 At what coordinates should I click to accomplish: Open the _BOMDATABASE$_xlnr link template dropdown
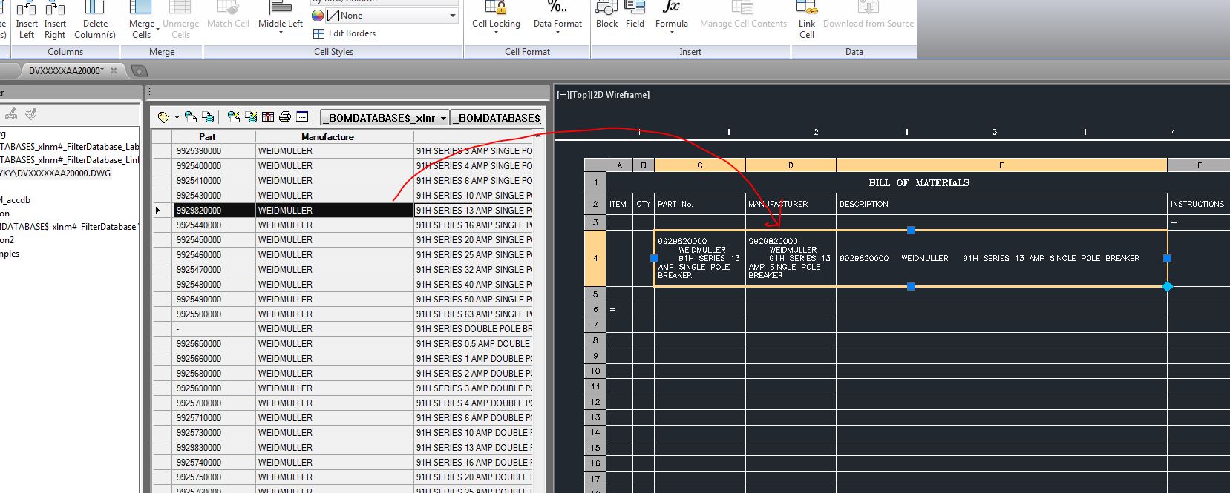(x=385, y=118)
